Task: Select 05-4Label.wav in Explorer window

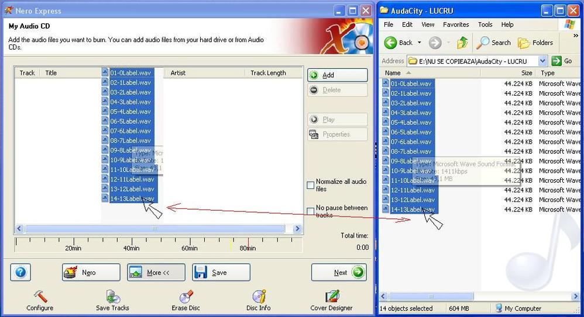Action: (x=411, y=122)
